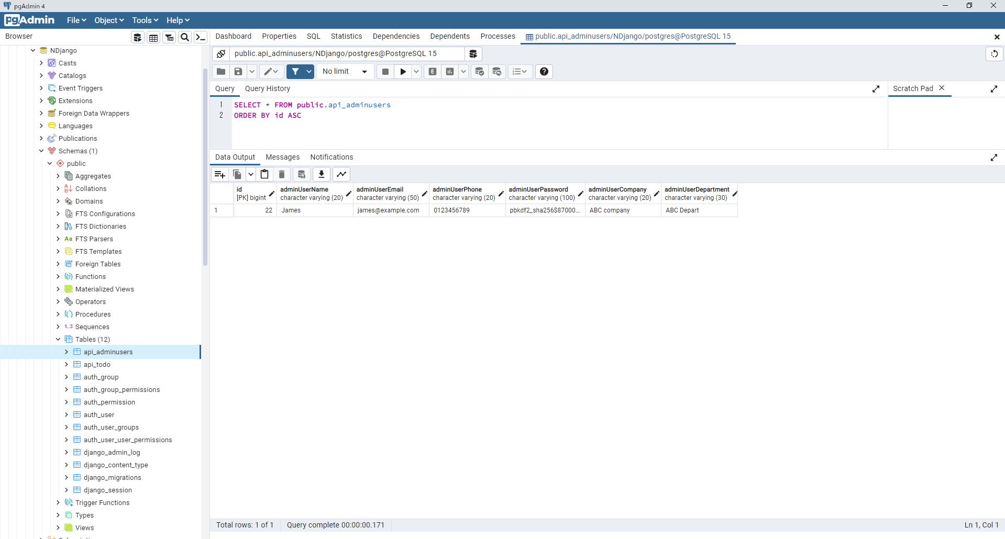Screen dimensions: 1005x539
Task: Launch the PSQL Tool terminal icon
Action: [x=201, y=37]
